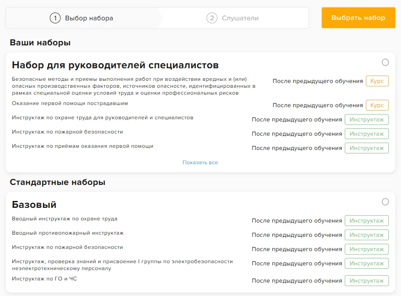The image size is (401, 296).
Task: Click Инструктаж tag for Вводный противопожарный инструктаж
Action: (367, 235)
